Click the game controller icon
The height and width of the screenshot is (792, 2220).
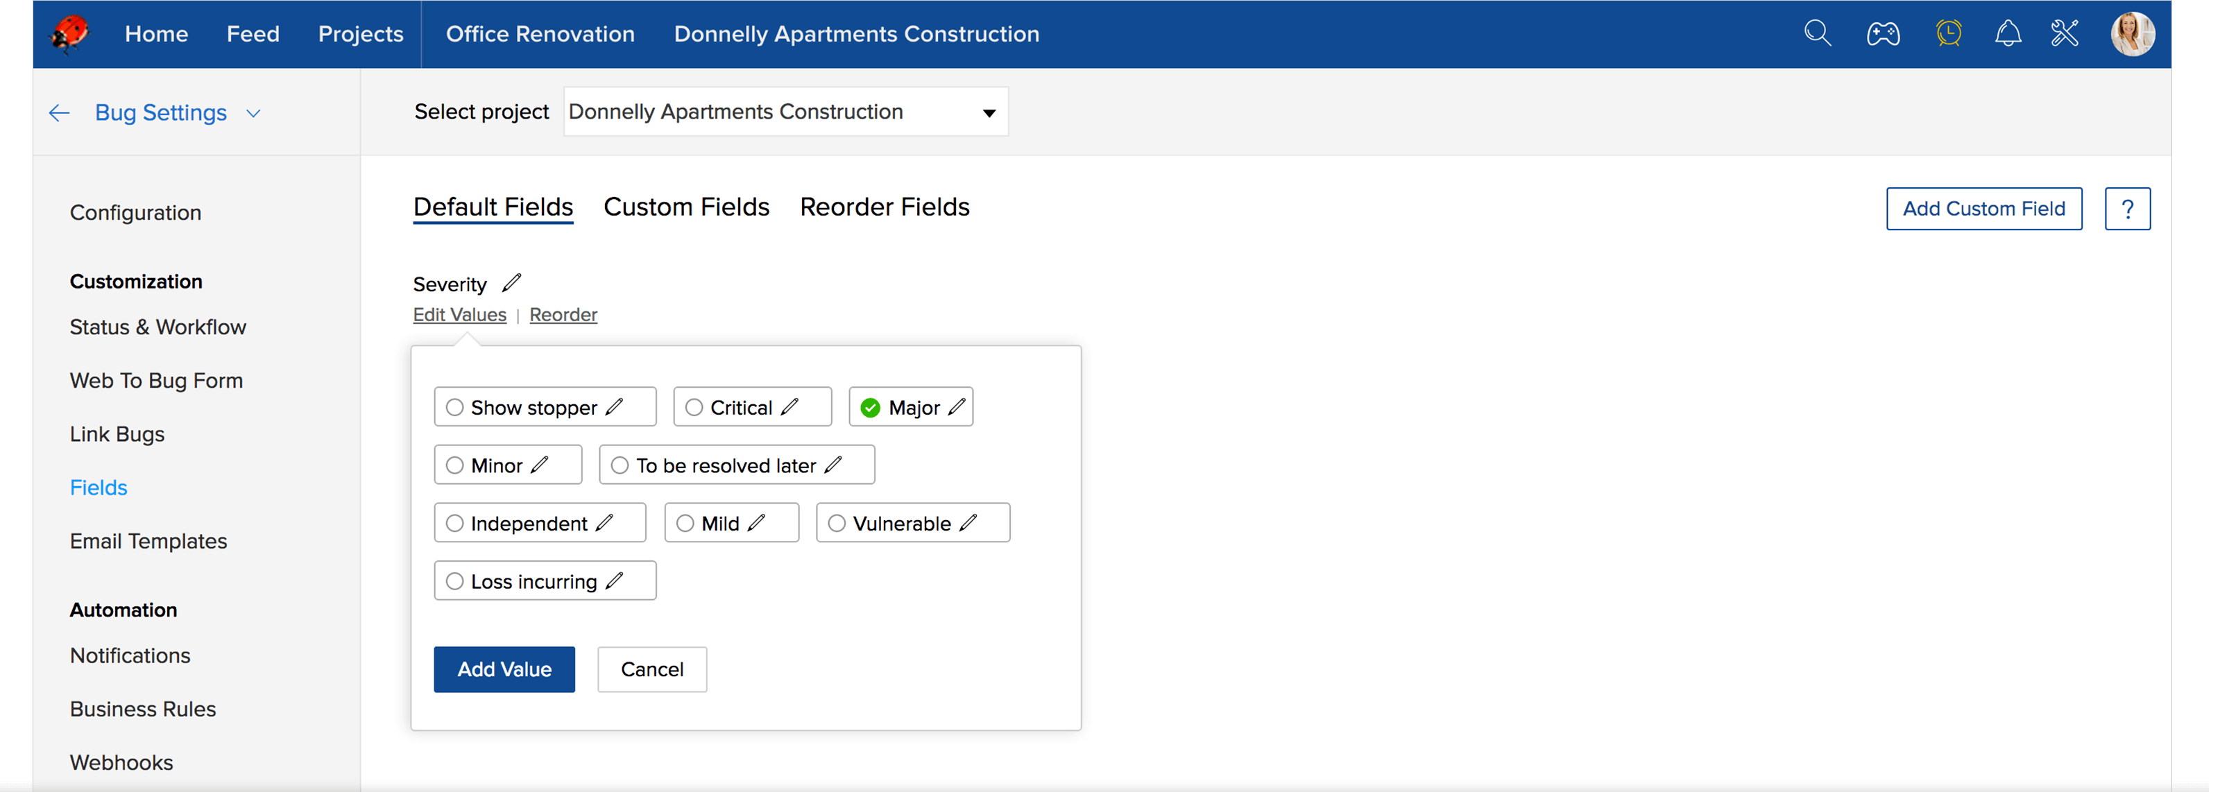point(1883,33)
